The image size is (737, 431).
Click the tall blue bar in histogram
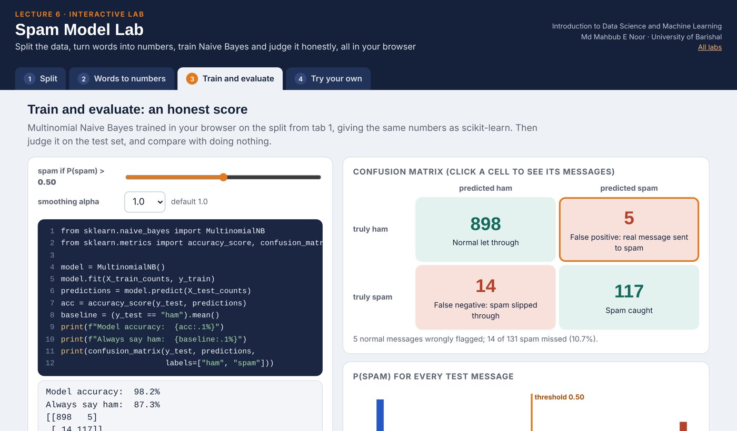[380, 415]
